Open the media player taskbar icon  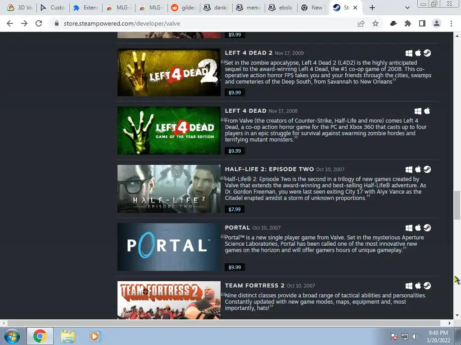[95, 336]
